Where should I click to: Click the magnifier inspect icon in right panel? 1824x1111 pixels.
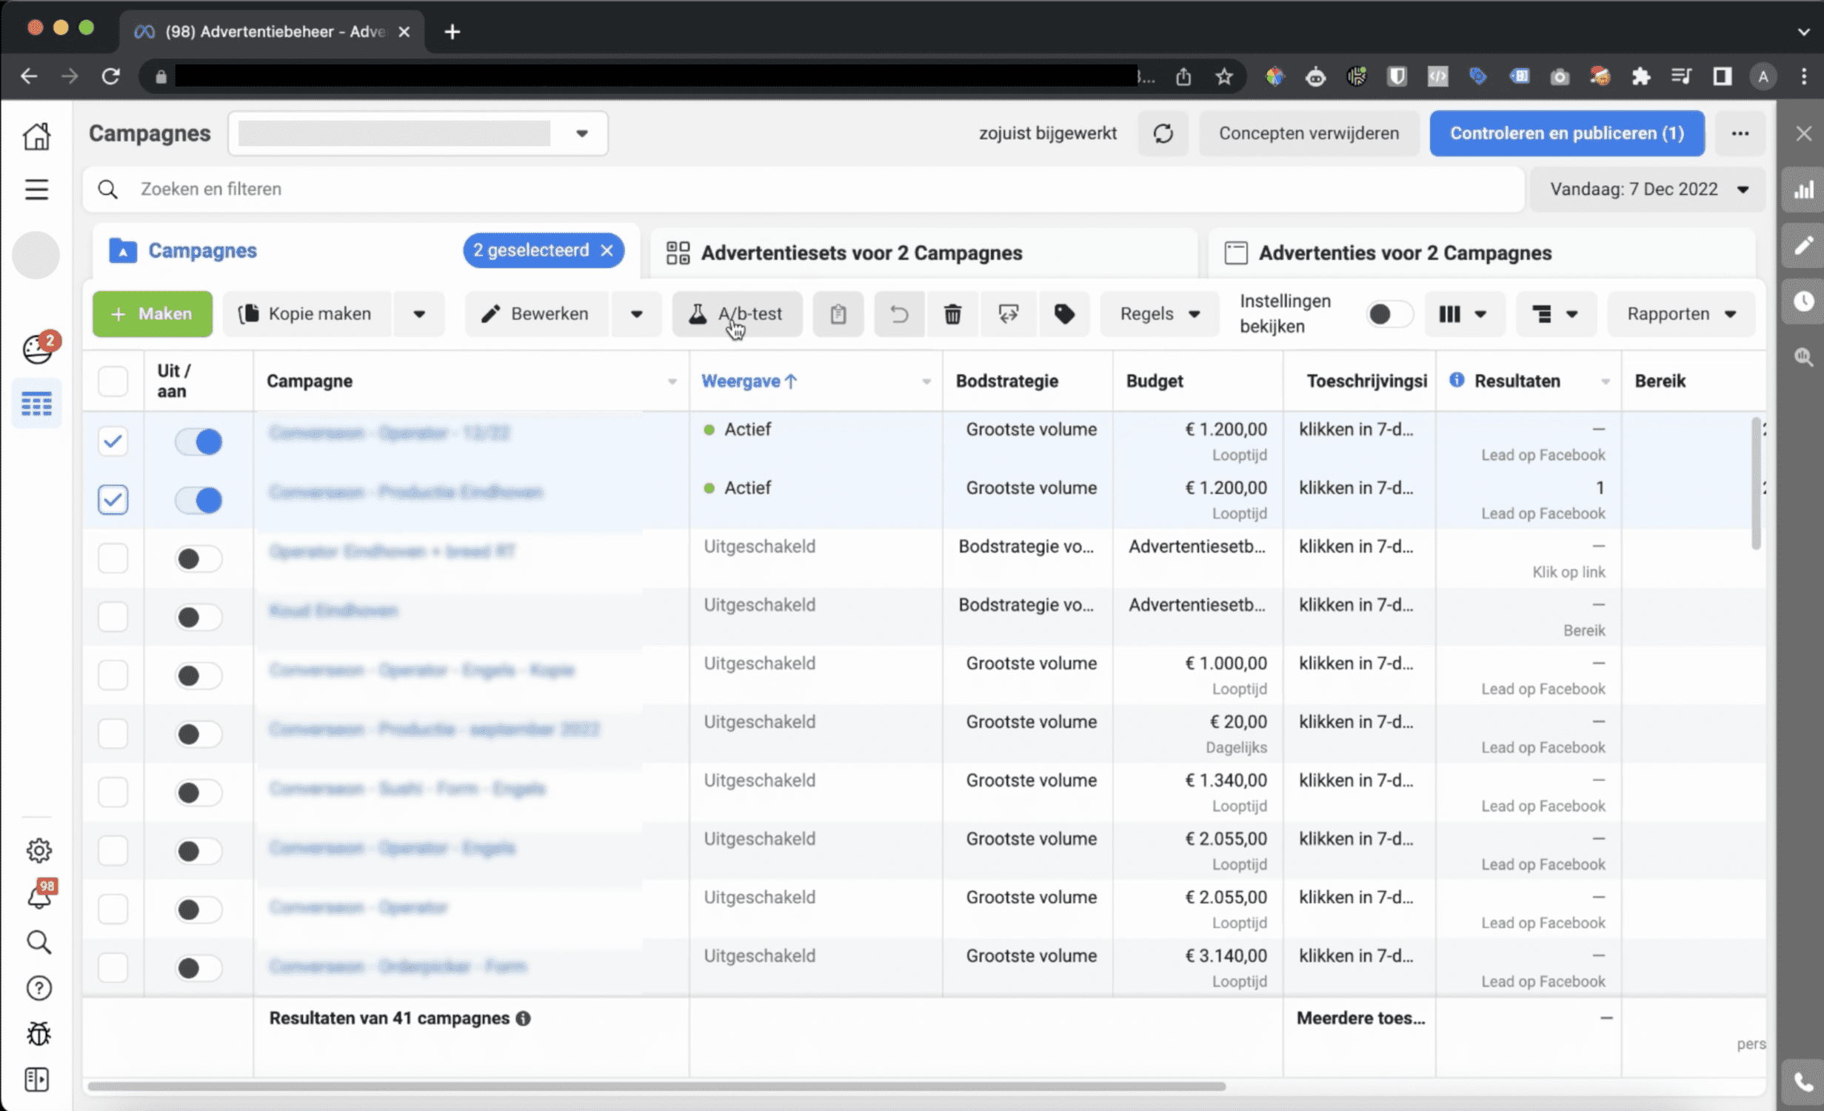click(x=1803, y=357)
